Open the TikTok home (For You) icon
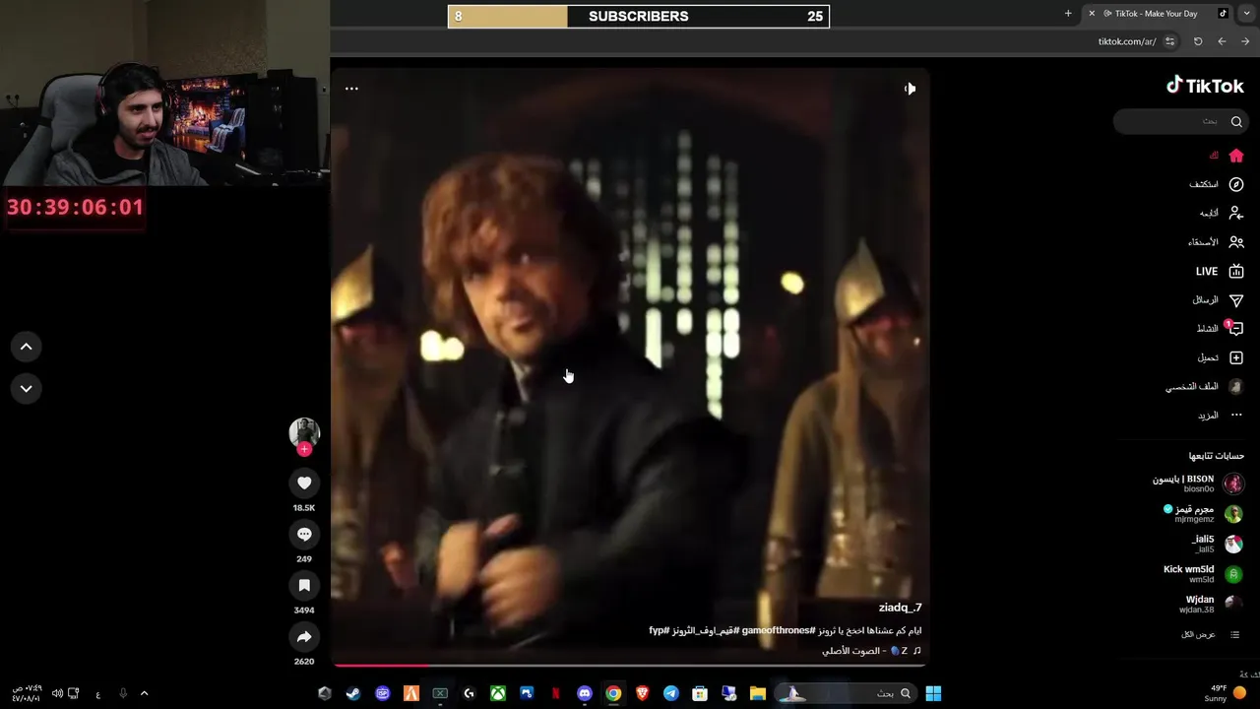 [1236, 156]
